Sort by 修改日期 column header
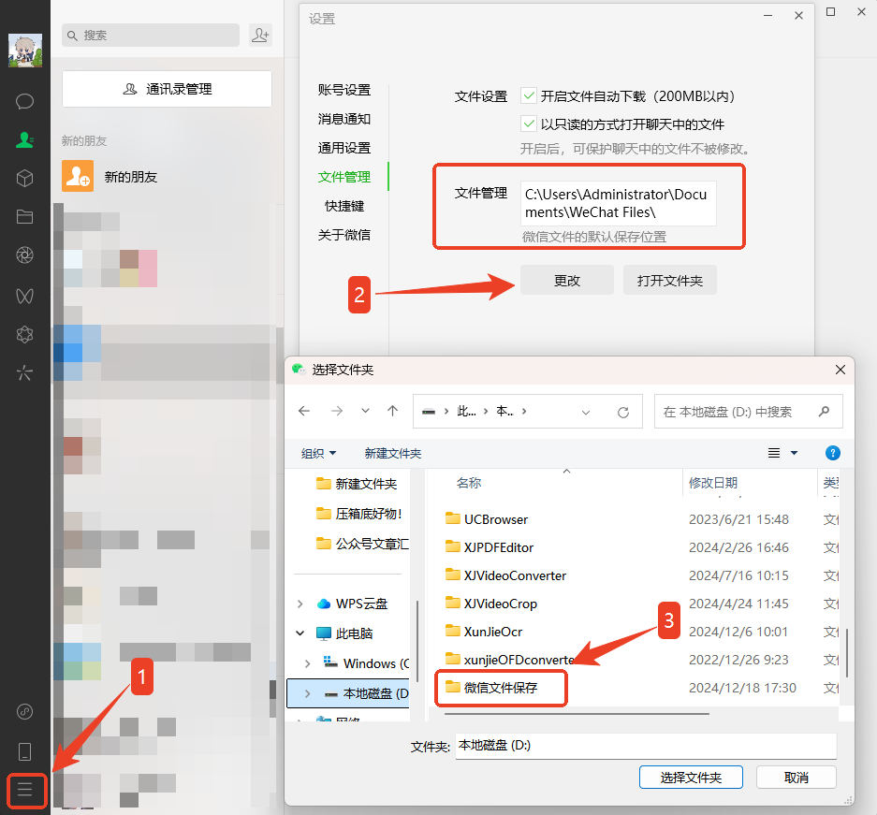877x815 pixels. [712, 483]
